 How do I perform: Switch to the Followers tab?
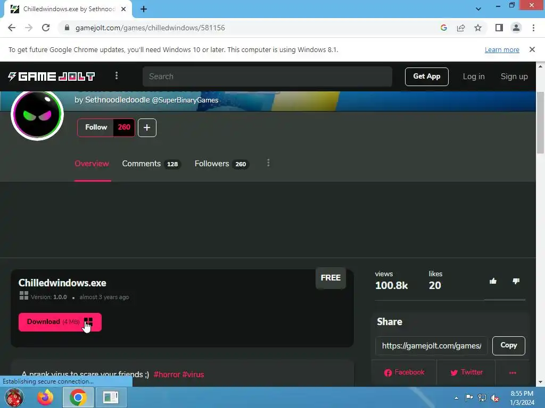[x=221, y=164]
